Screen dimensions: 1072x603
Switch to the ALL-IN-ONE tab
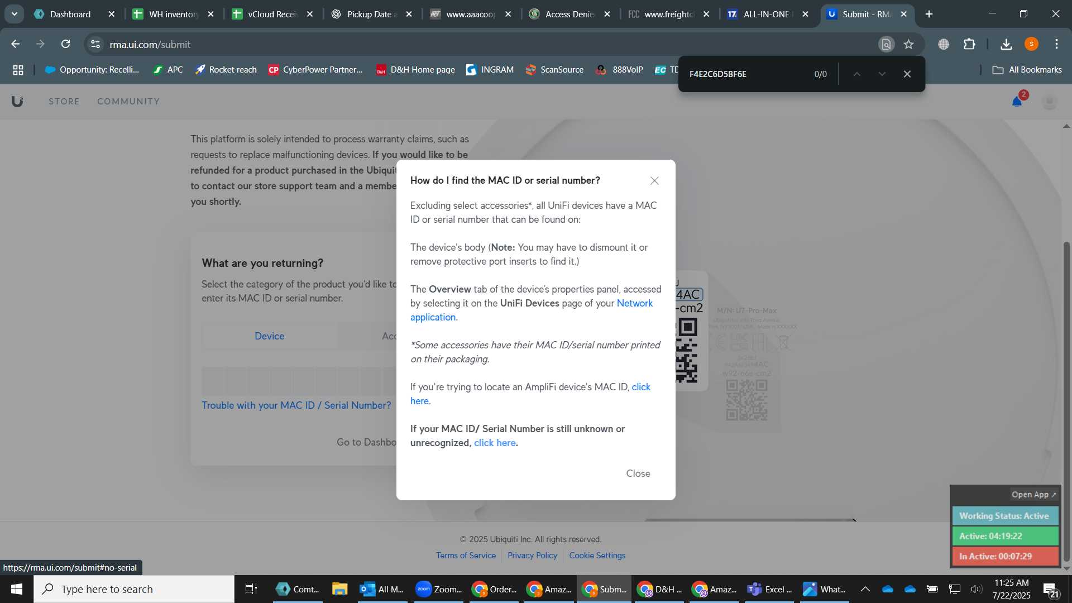tap(768, 14)
